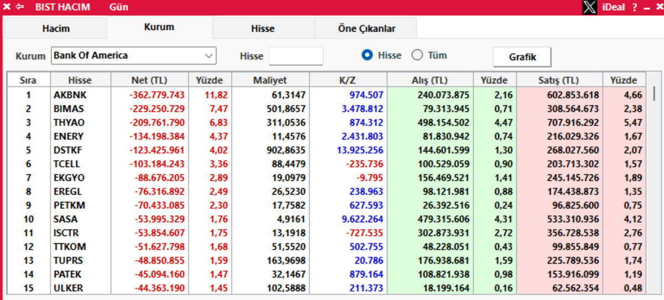664x300 pixels.
Task: Select the TUPRS row
Action: (326, 261)
